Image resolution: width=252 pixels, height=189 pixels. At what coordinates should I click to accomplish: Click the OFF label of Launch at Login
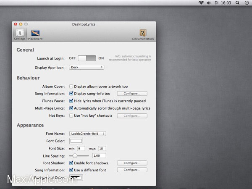(x=72, y=58)
